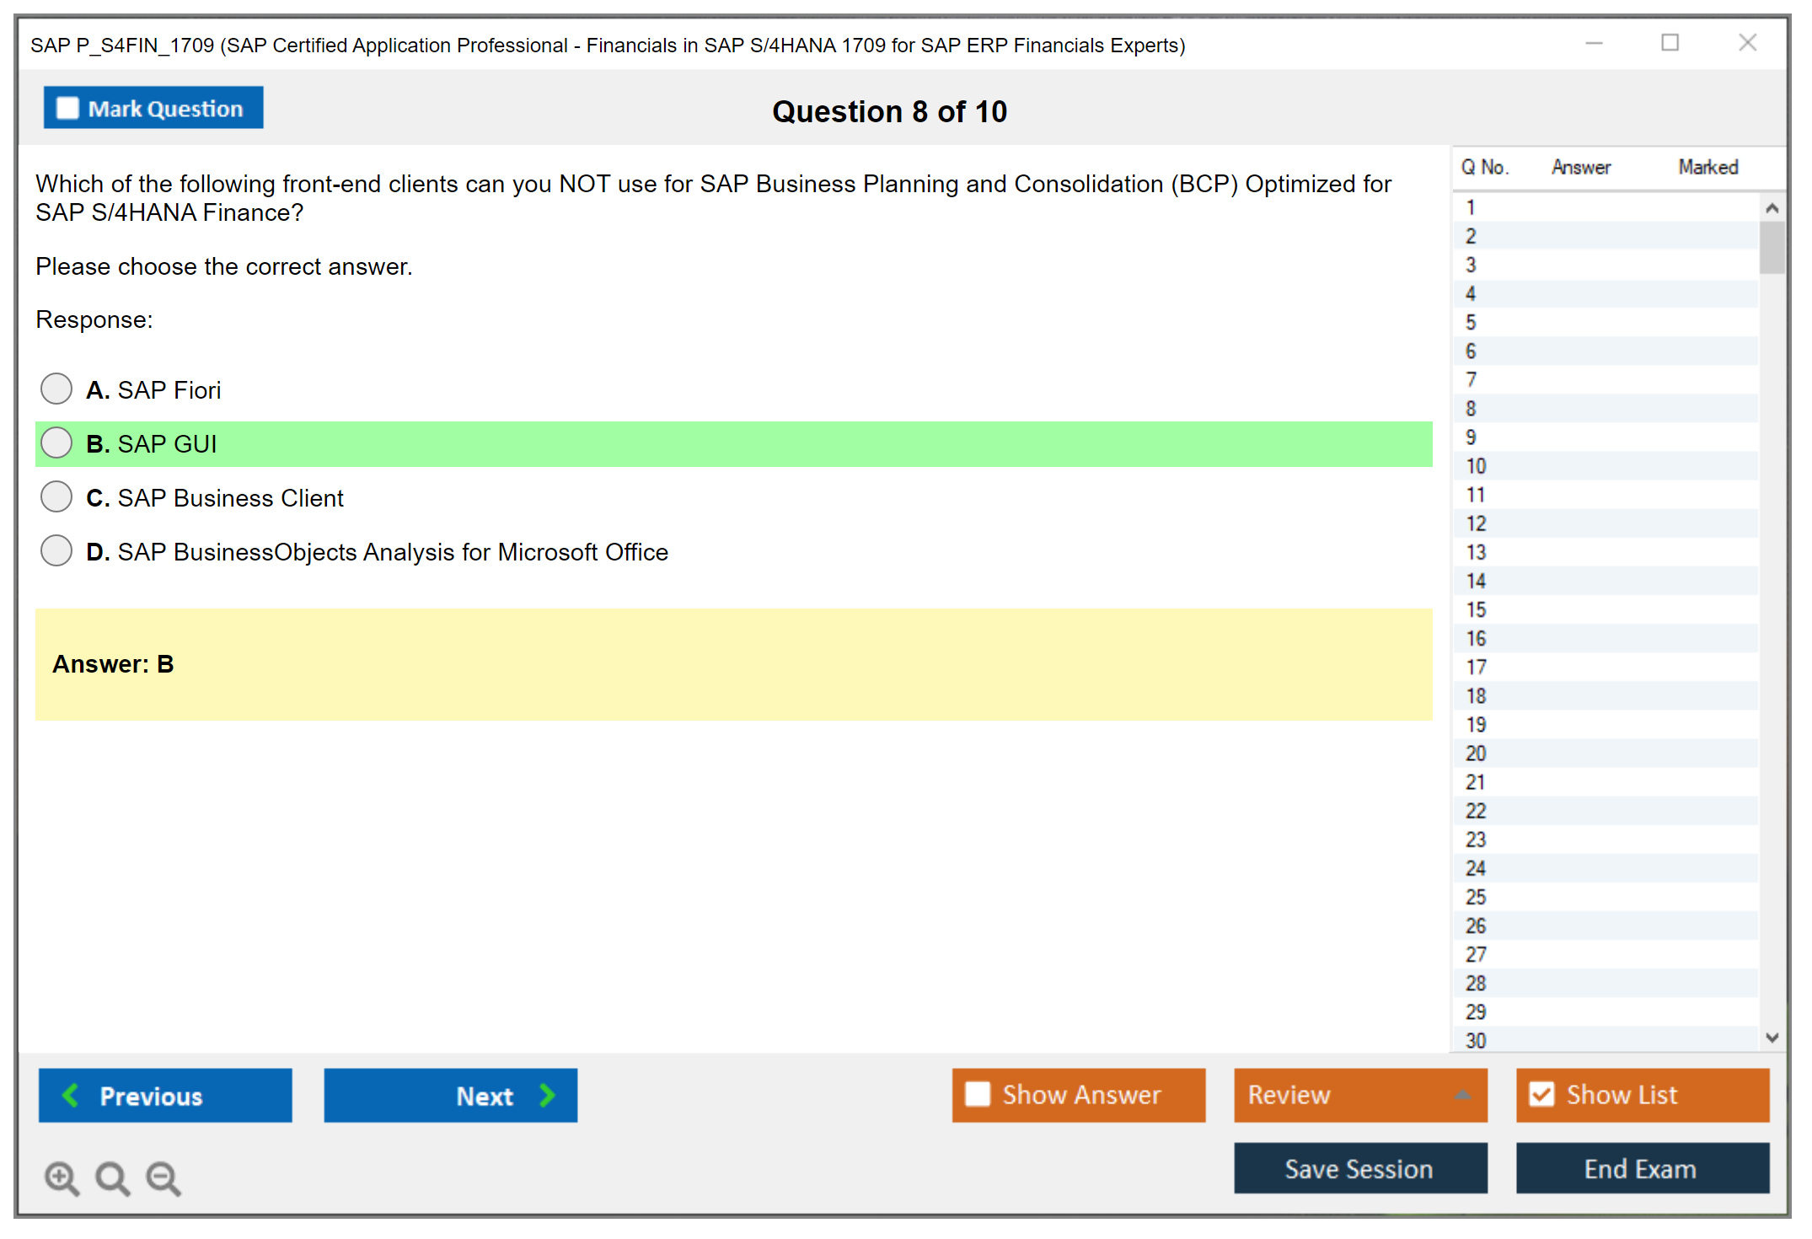Maximize the exam window

click(x=1670, y=43)
